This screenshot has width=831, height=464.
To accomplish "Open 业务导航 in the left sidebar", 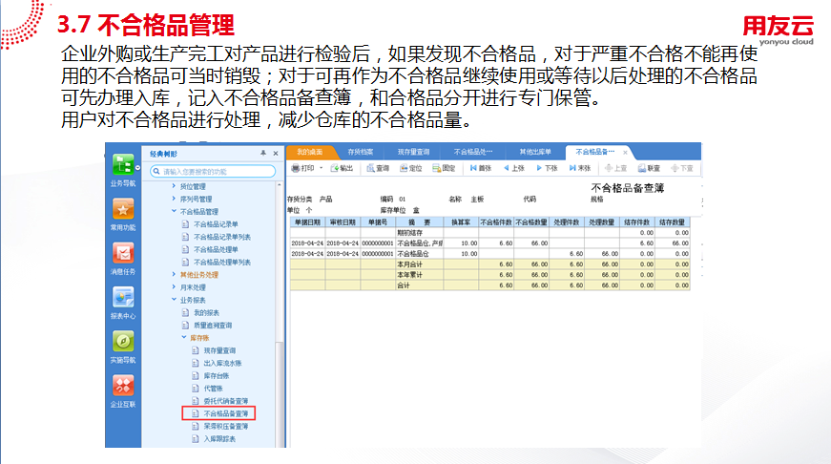I will point(122,166).
